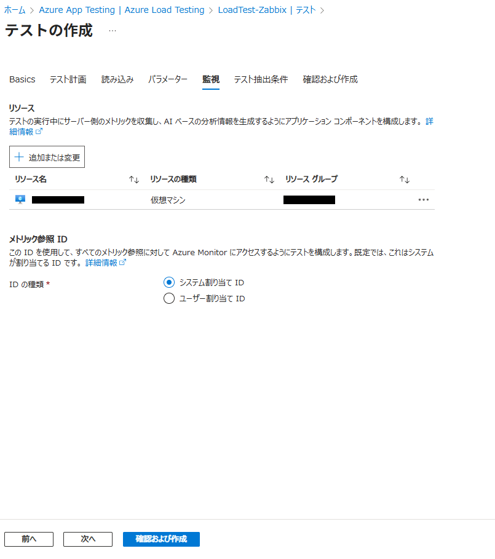This screenshot has width=495, height=559.
Task: Open the パラメーター tab
Action: point(168,79)
